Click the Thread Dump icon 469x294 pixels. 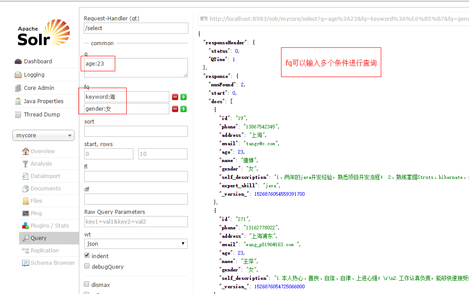18,114
